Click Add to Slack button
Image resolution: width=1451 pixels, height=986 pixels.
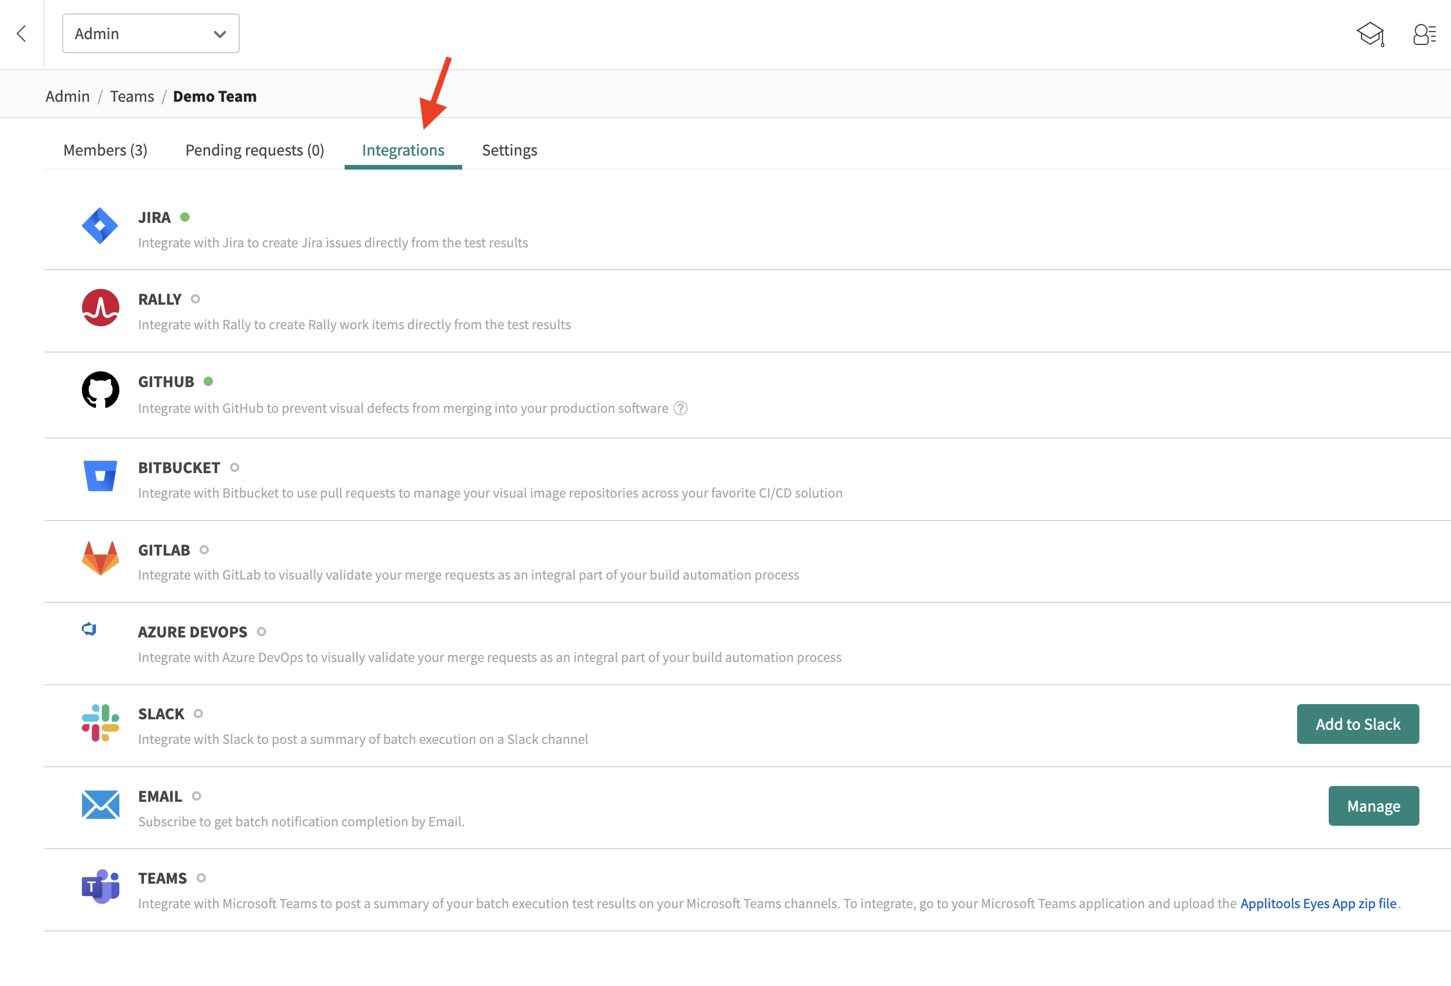pyautogui.click(x=1357, y=723)
